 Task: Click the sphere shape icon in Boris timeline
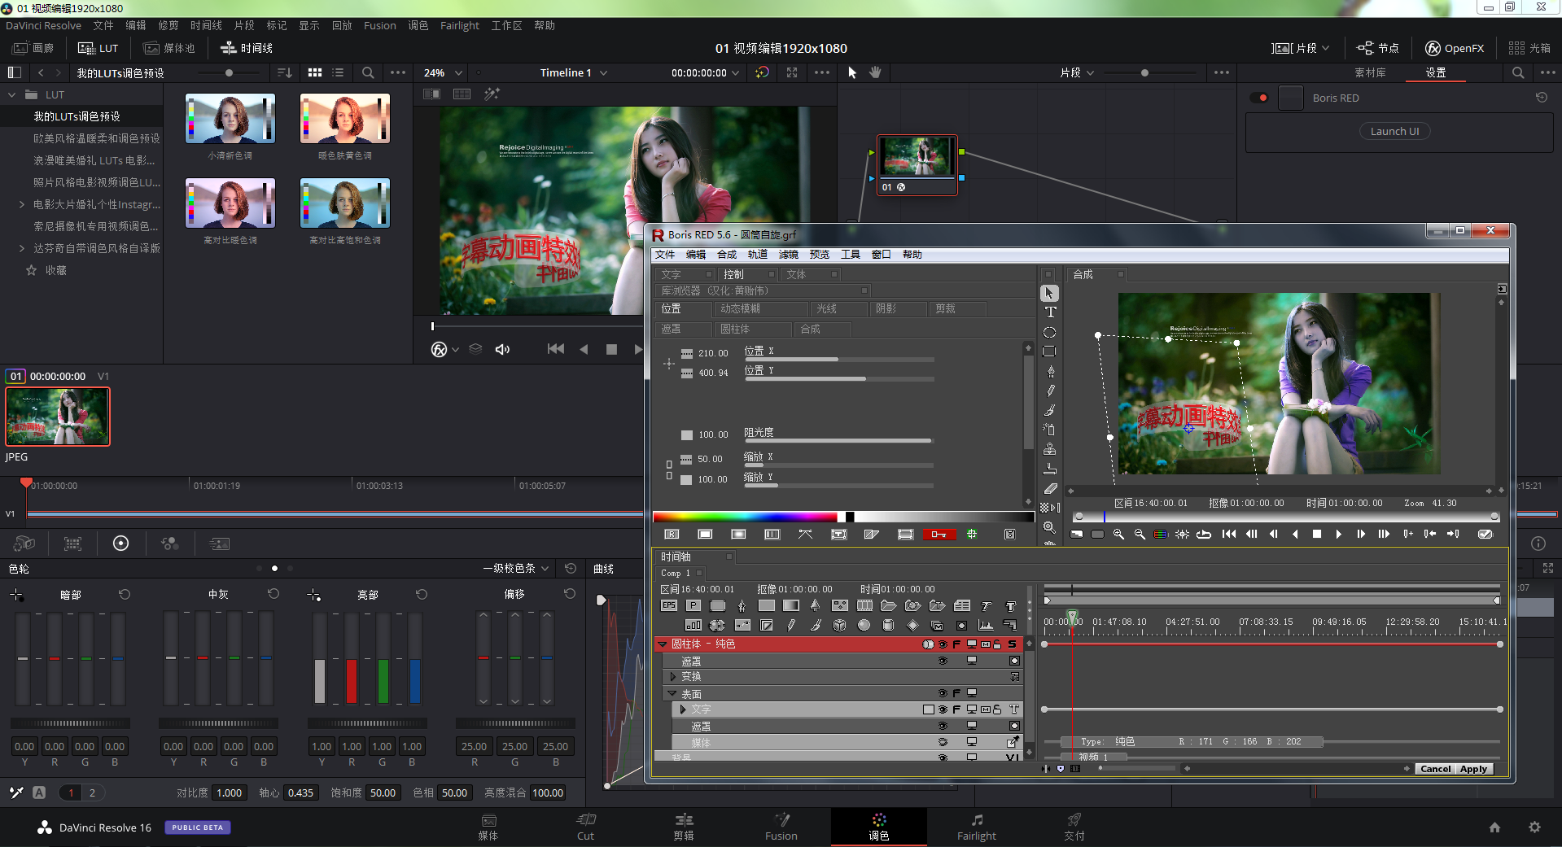pos(864,625)
